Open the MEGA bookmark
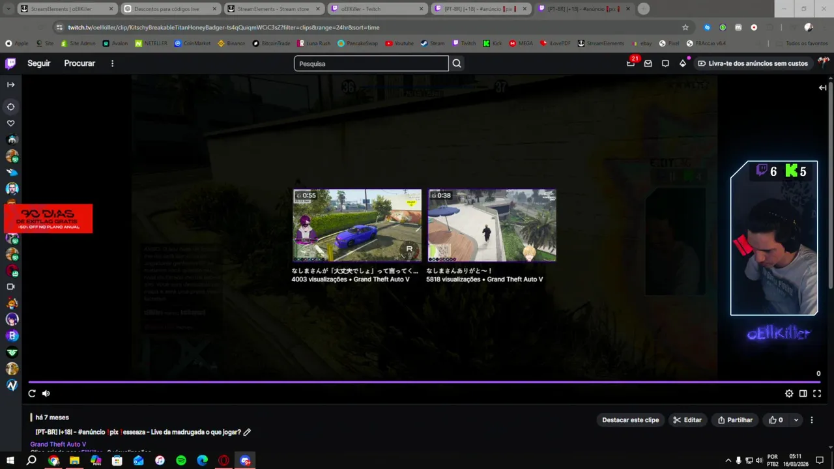Image resolution: width=834 pixels, height=469 pixels. coord(521,43)
